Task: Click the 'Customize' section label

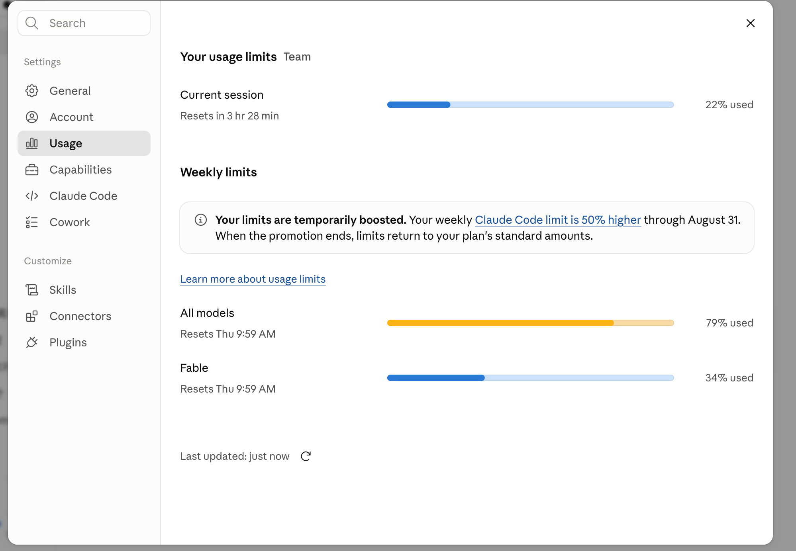Action: click(x=48, y=261)
